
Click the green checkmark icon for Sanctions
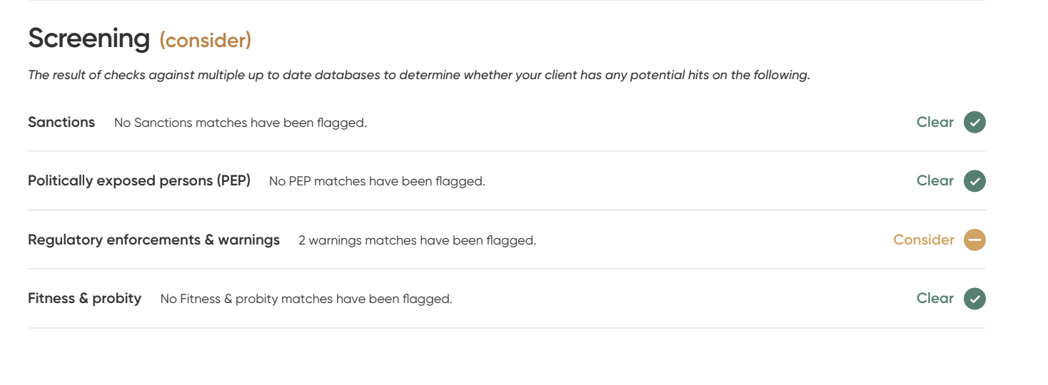click(974, 123)
